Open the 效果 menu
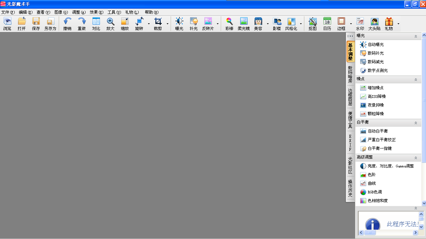426x239 pixels. (x=97, y=12)
